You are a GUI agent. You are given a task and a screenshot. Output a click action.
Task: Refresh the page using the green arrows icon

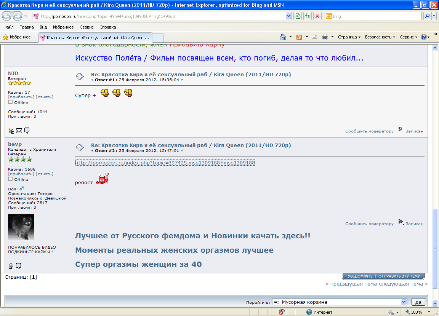click(307, 16)
